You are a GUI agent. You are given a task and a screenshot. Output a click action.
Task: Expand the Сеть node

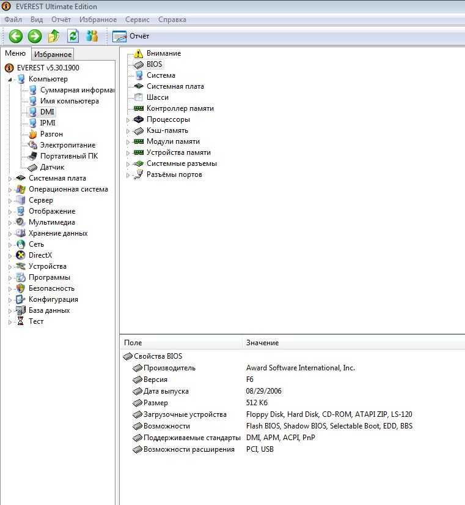[10, 245]
